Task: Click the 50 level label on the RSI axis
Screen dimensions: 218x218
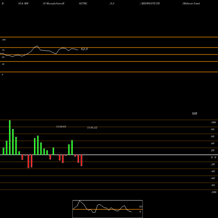Action: pyautogui.click(x=3, y=57)
